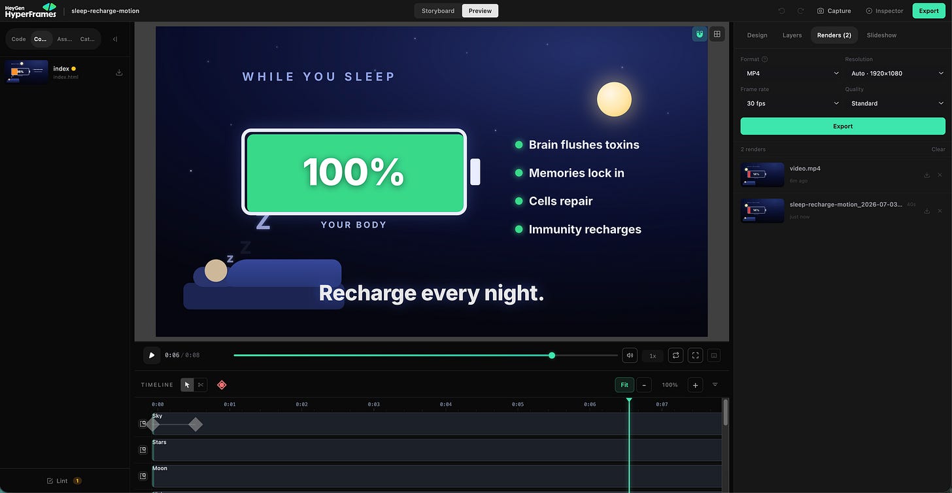The image size is (952, 493).
Task: Change the 1x playback speed
Action: pos(653,356)
